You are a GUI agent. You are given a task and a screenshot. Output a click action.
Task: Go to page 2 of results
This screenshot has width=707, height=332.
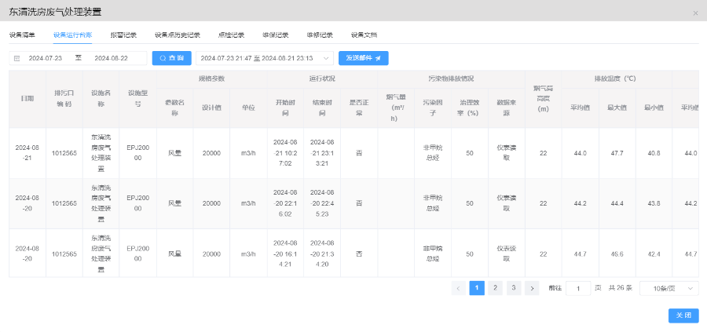pyautogui.click(x=495, y=288)
